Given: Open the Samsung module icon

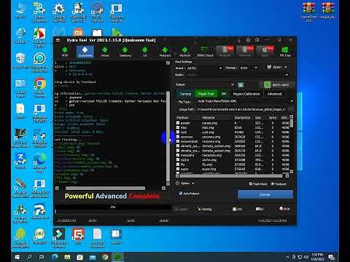Looking at the screenshot, I should pyautogui.click(x=125, y=52).
